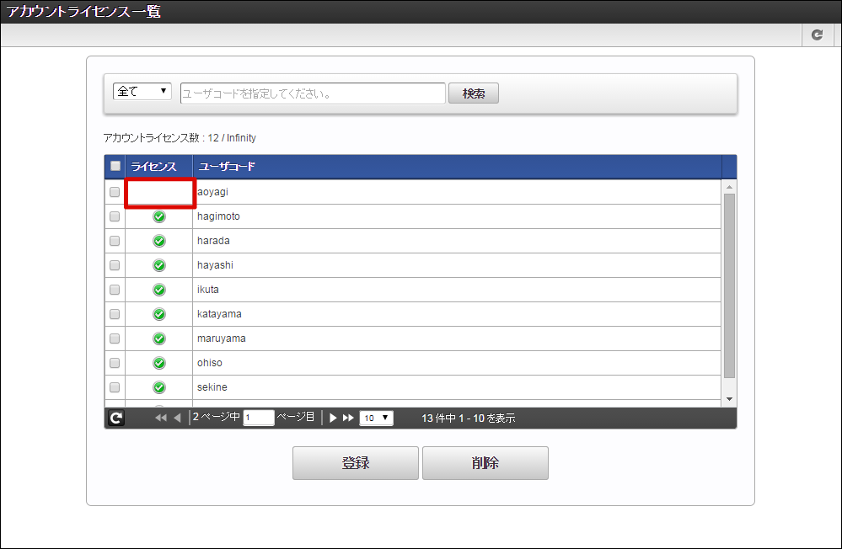Reload the table with the pager refresh icon
The width and height of the screenshot is (842, 549).
116,418
